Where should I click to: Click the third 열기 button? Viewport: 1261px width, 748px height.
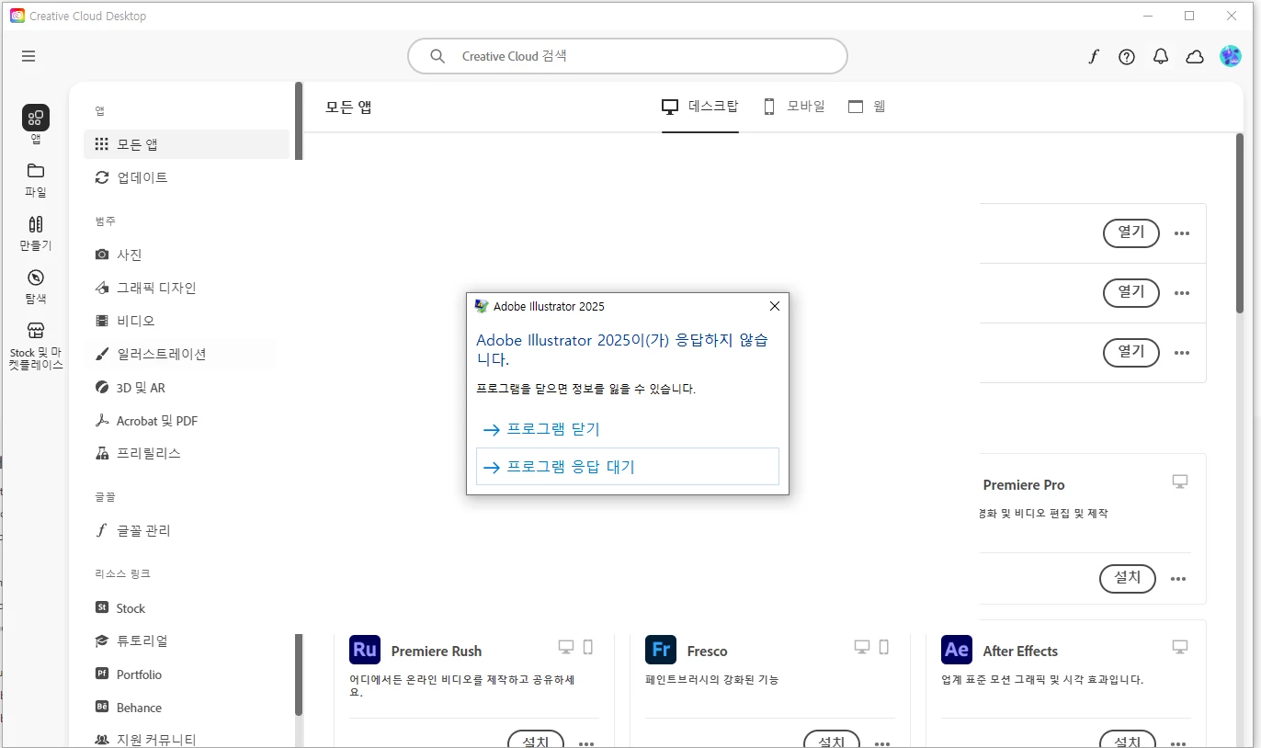coord(1131,352)
